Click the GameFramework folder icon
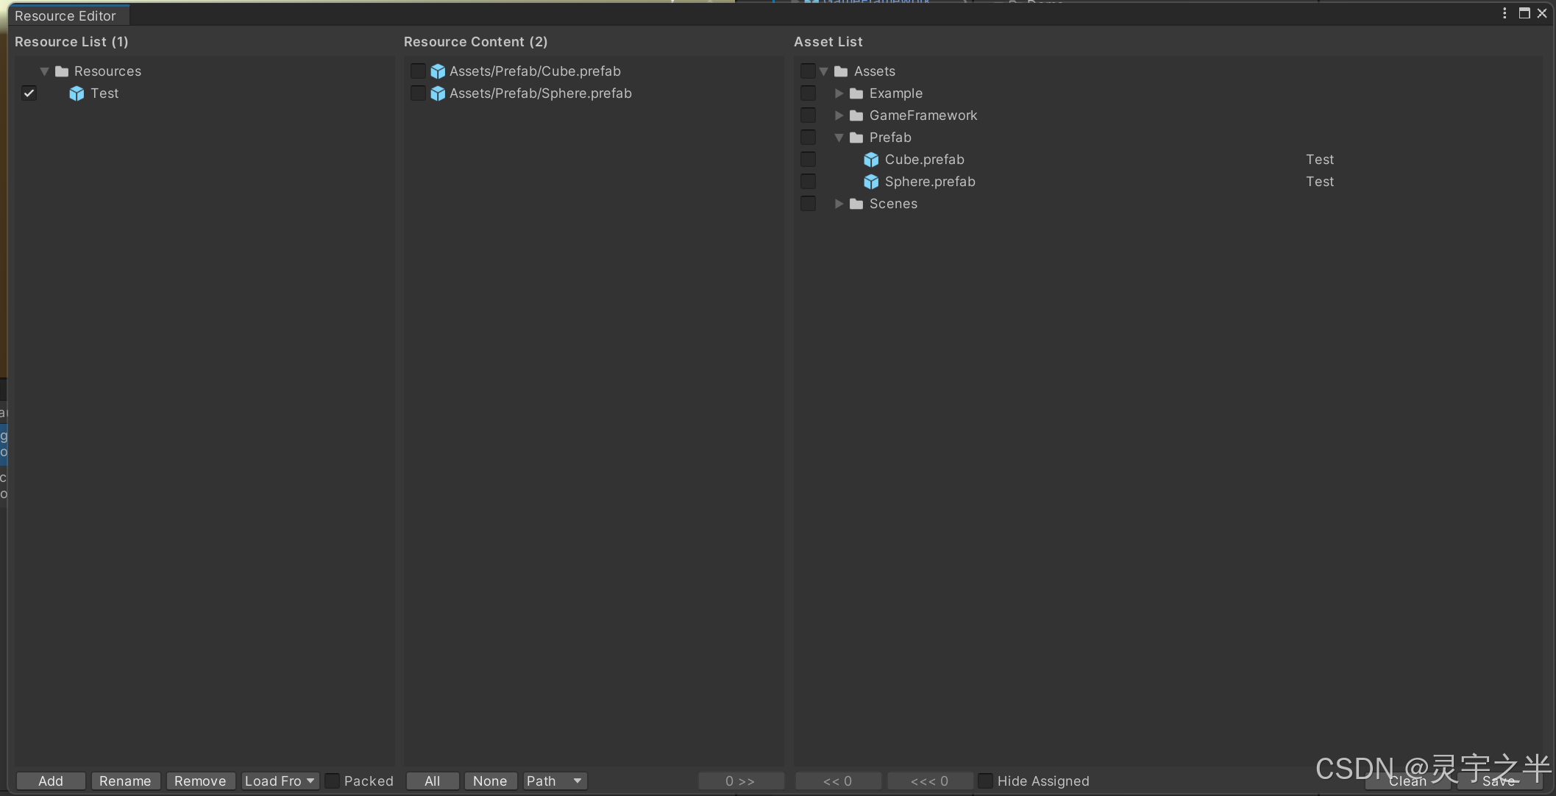The height and width of the screenshot is (796, 1556). click(x=856, y=116)
